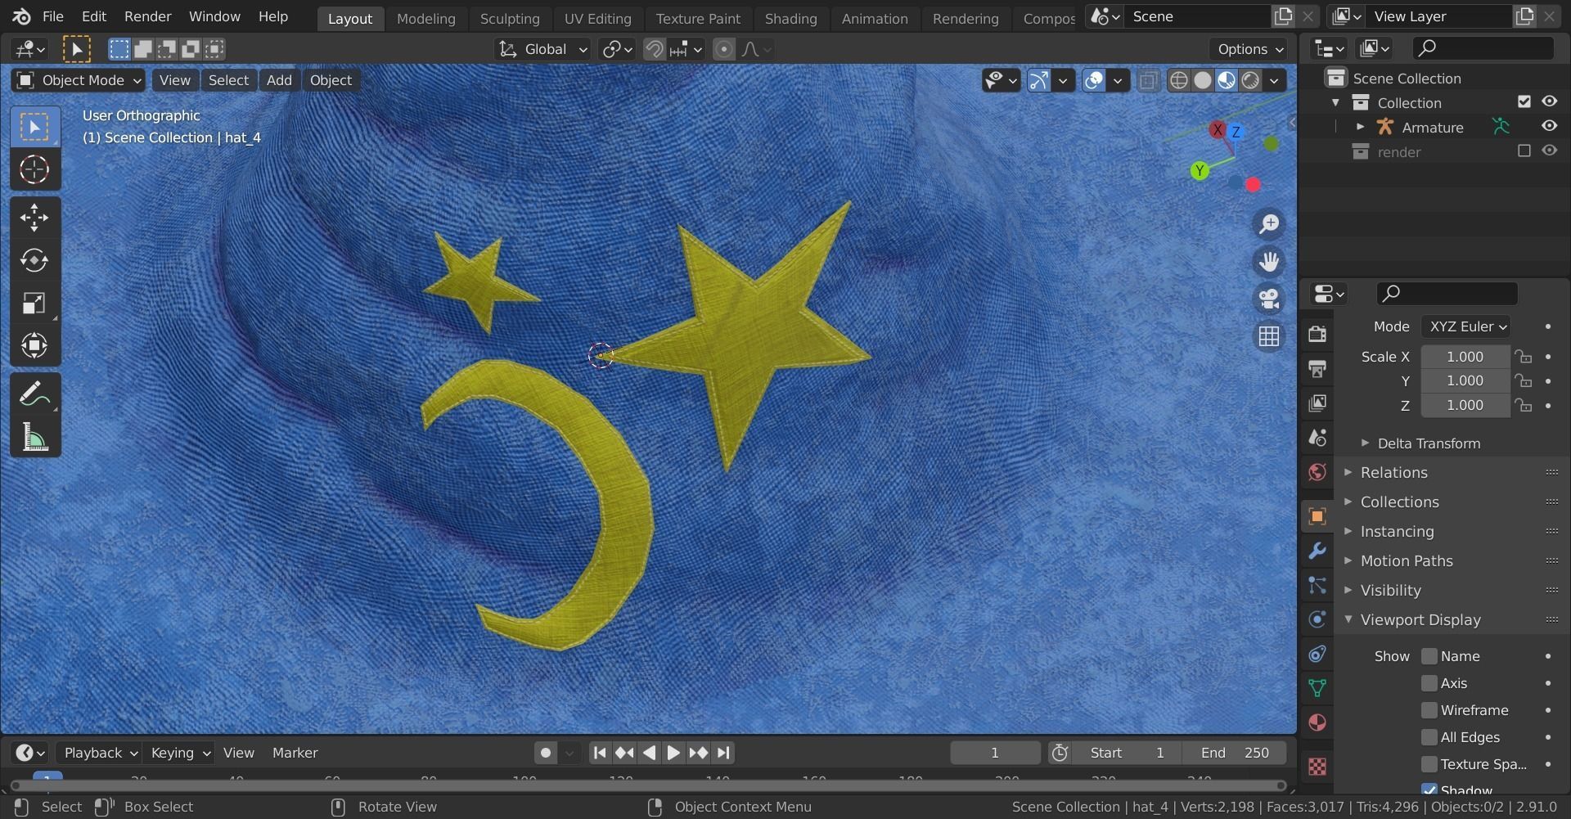Activate the Transform tool

(x=34, y=345)
